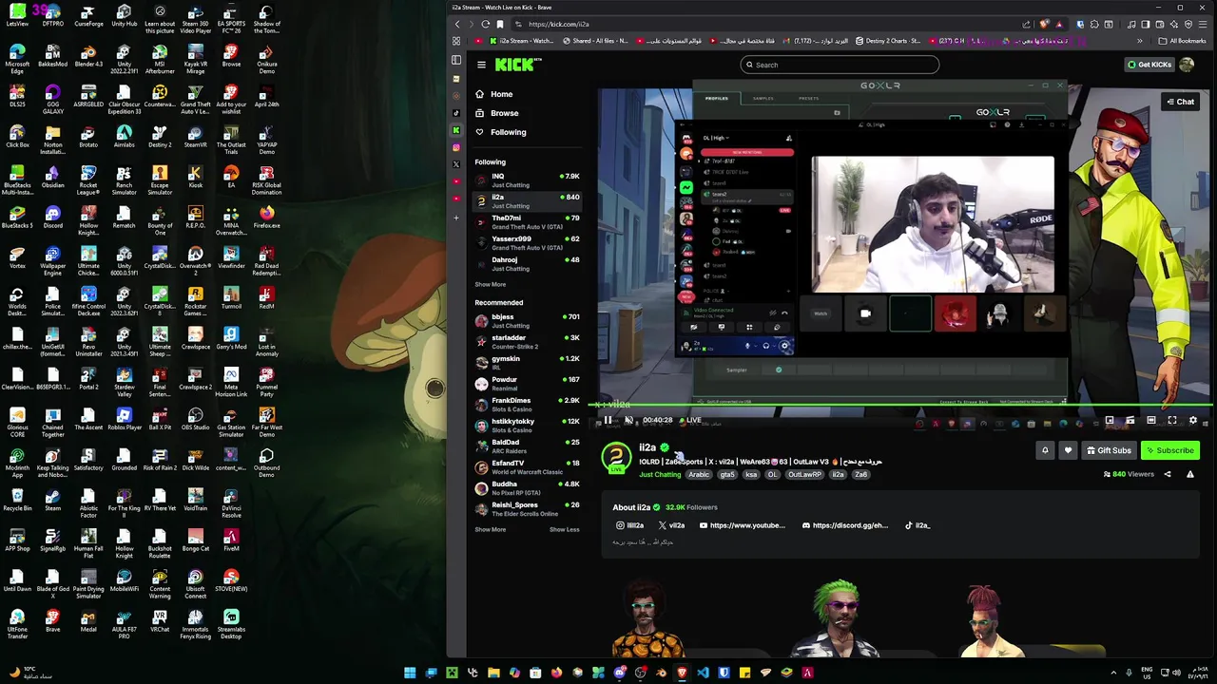Select the gta5 tag
The image size is (1217, 684).
(727, 475)
